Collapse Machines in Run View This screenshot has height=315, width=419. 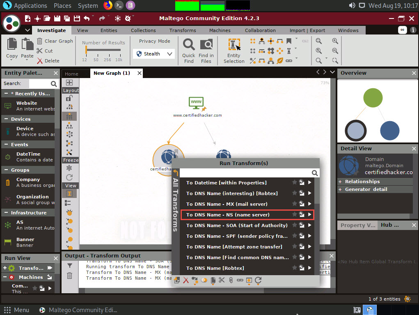[5, 277]
